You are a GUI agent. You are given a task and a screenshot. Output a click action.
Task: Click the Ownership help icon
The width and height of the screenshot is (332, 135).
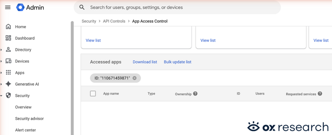[195, 94]
